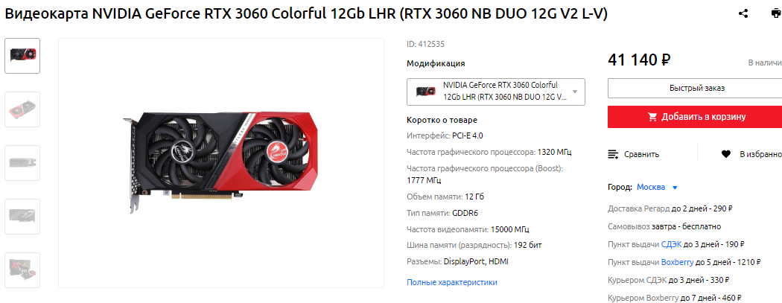Screen dimensions: 782x303
Task: Open the Boxberry pickup point link
Action: 677,261
